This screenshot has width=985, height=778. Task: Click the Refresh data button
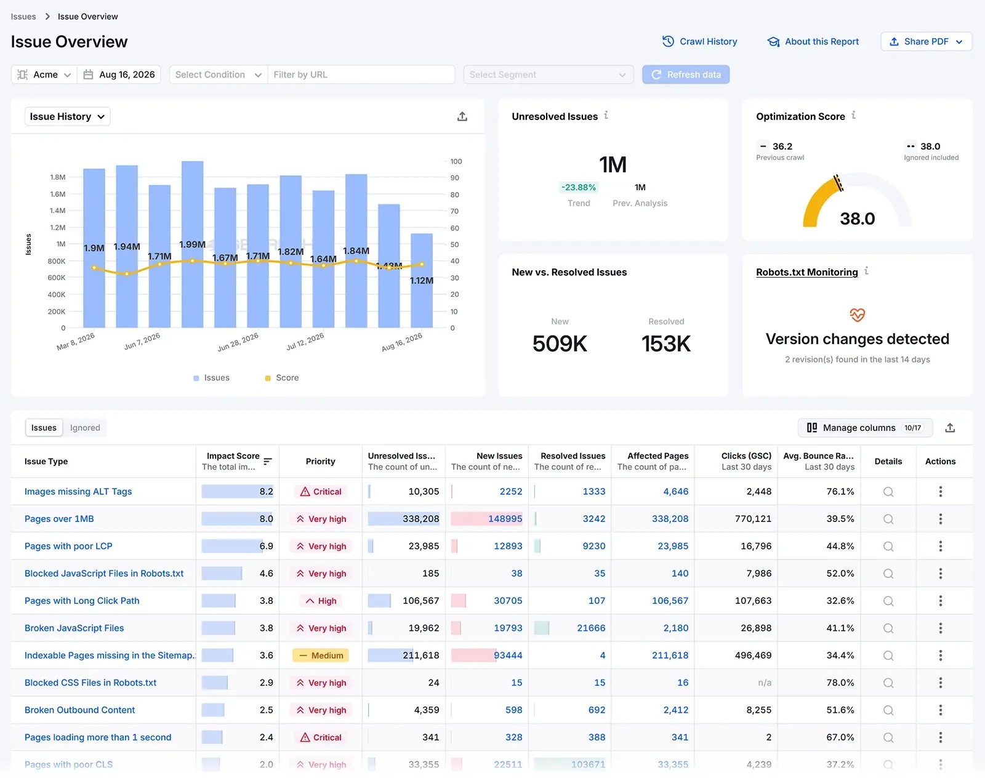(x=686, y=74)
